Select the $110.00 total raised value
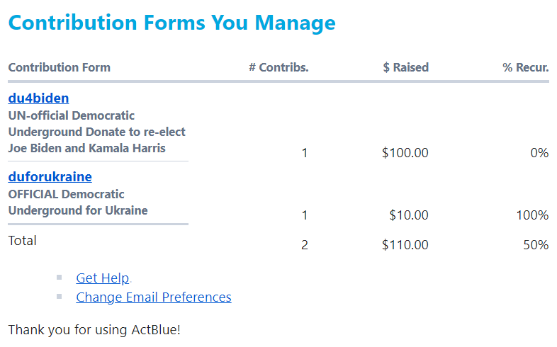This screenshot has width=557, height=347. click(405, 245)
